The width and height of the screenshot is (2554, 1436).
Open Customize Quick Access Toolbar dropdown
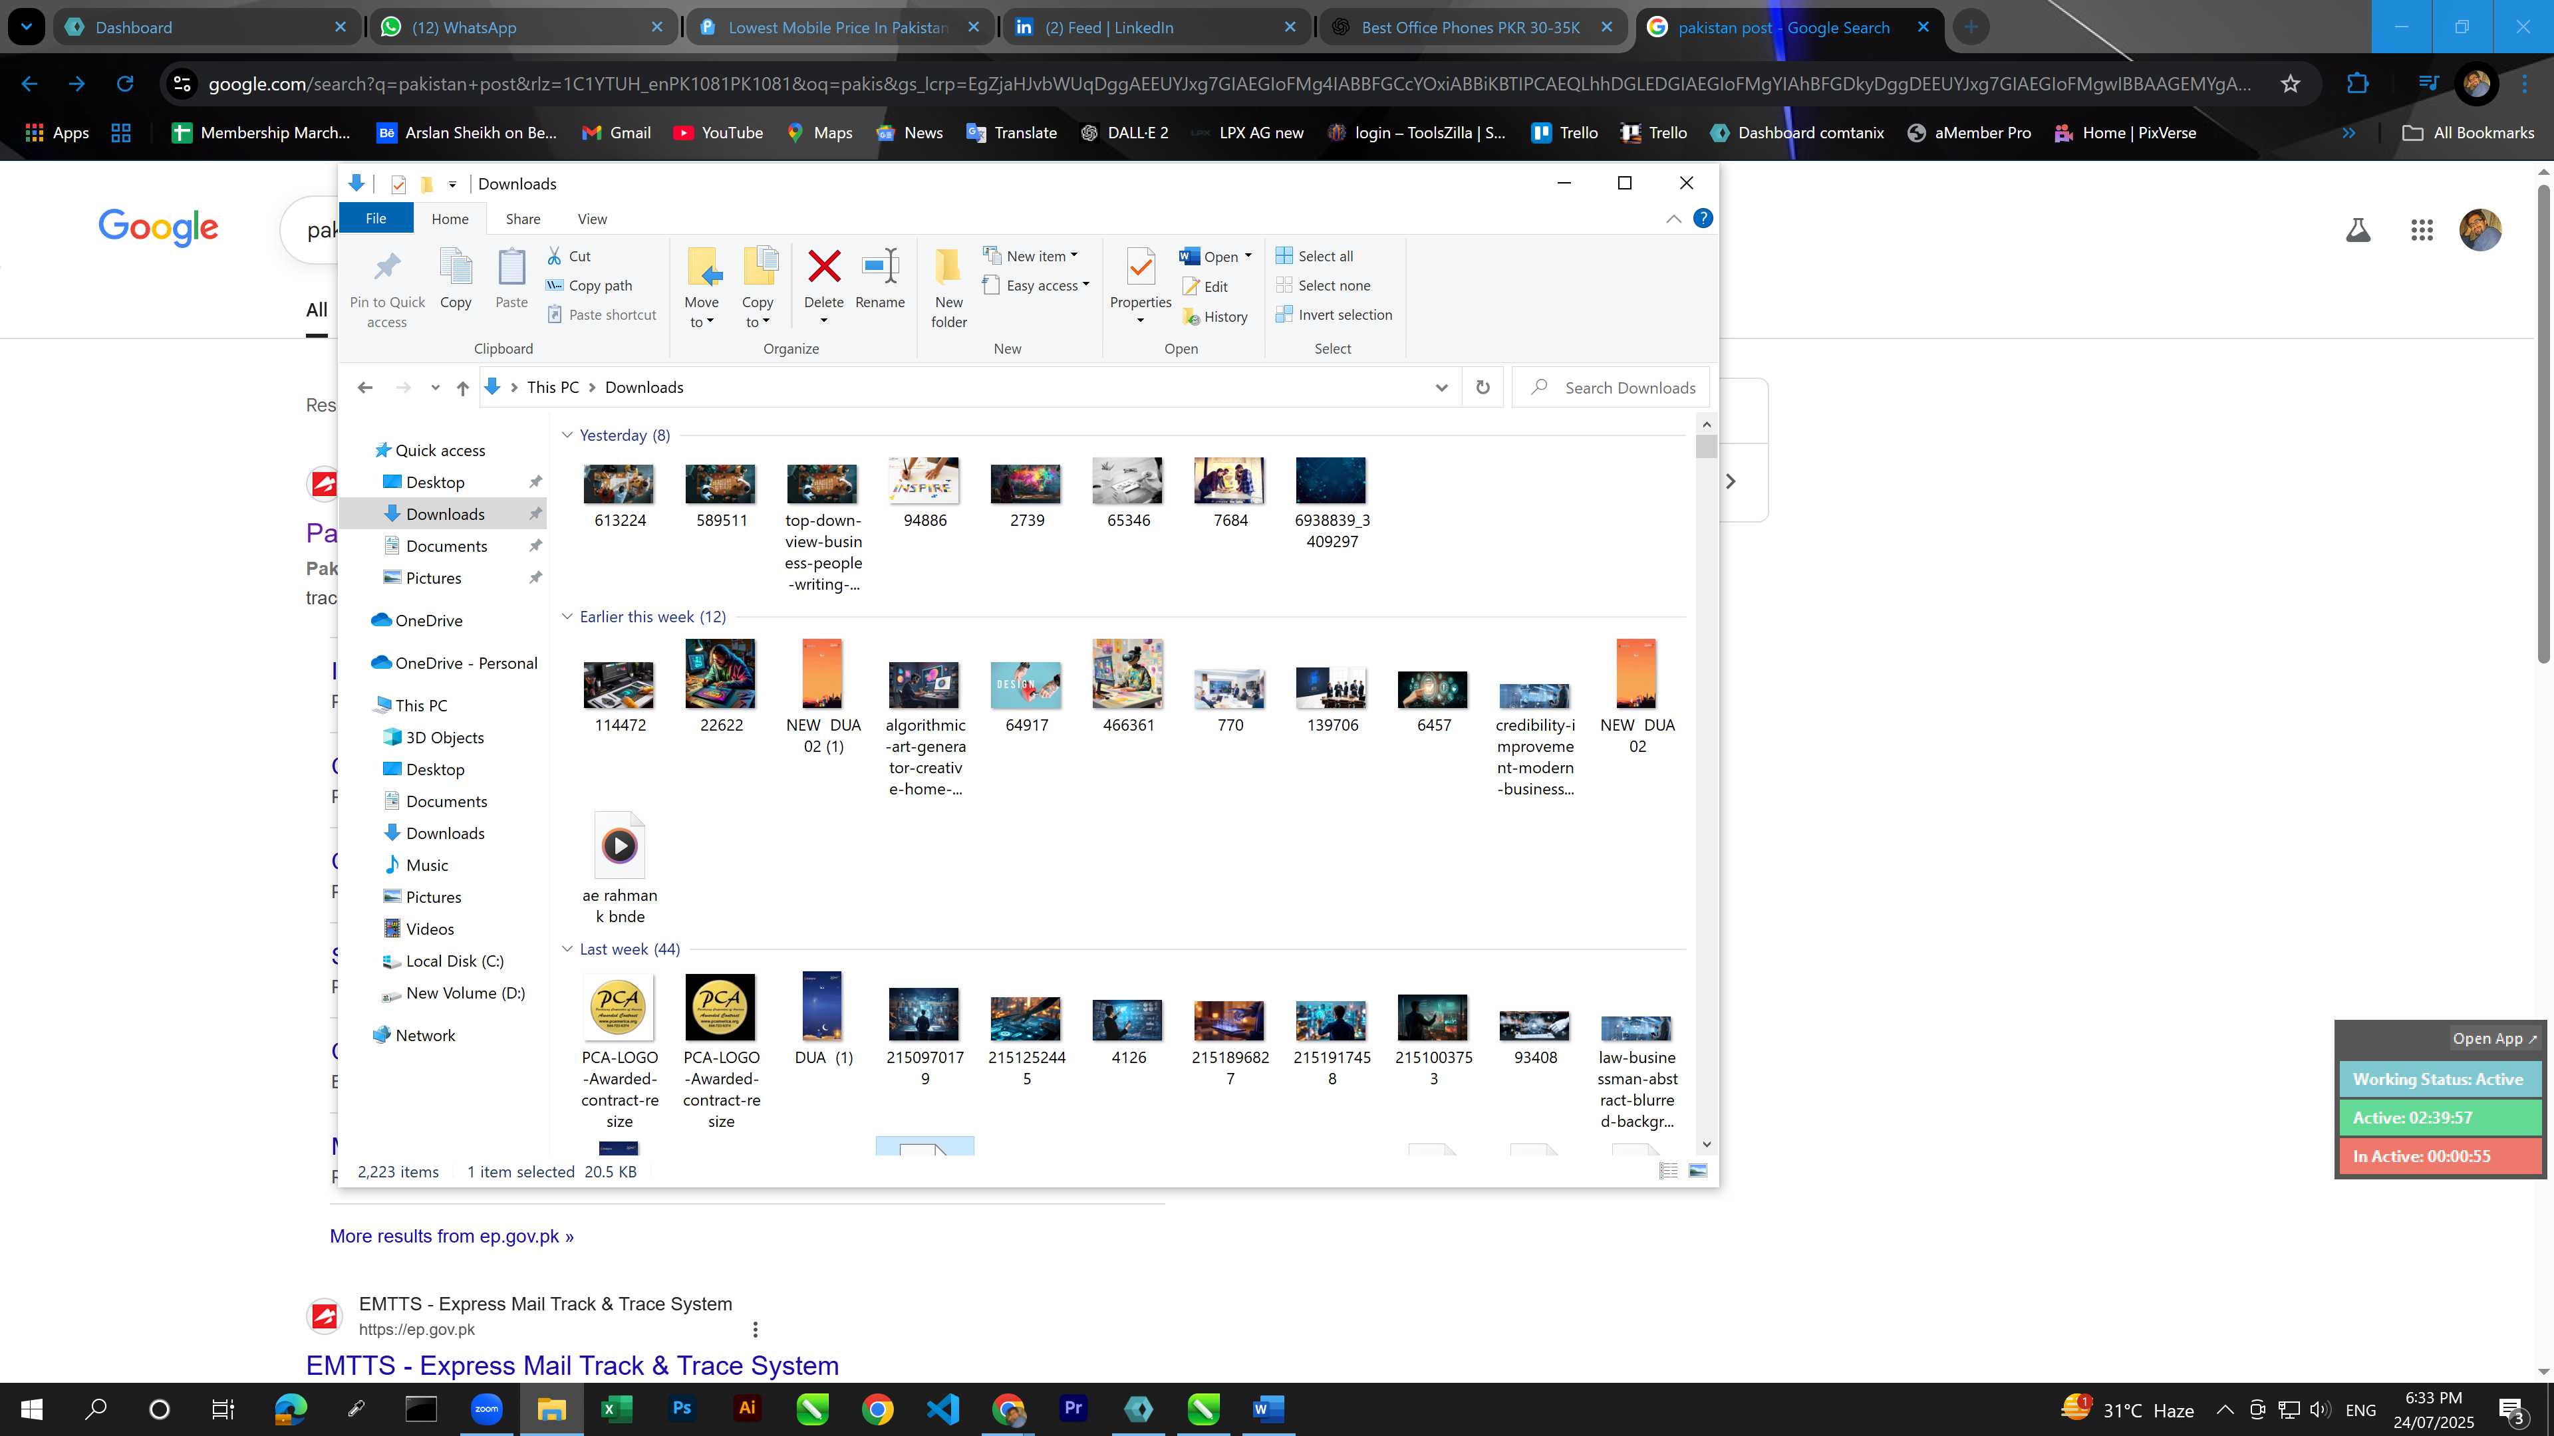[x=452, y=184]
